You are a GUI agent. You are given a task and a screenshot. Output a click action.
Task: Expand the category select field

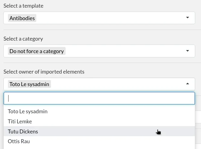tap(99, 51)
